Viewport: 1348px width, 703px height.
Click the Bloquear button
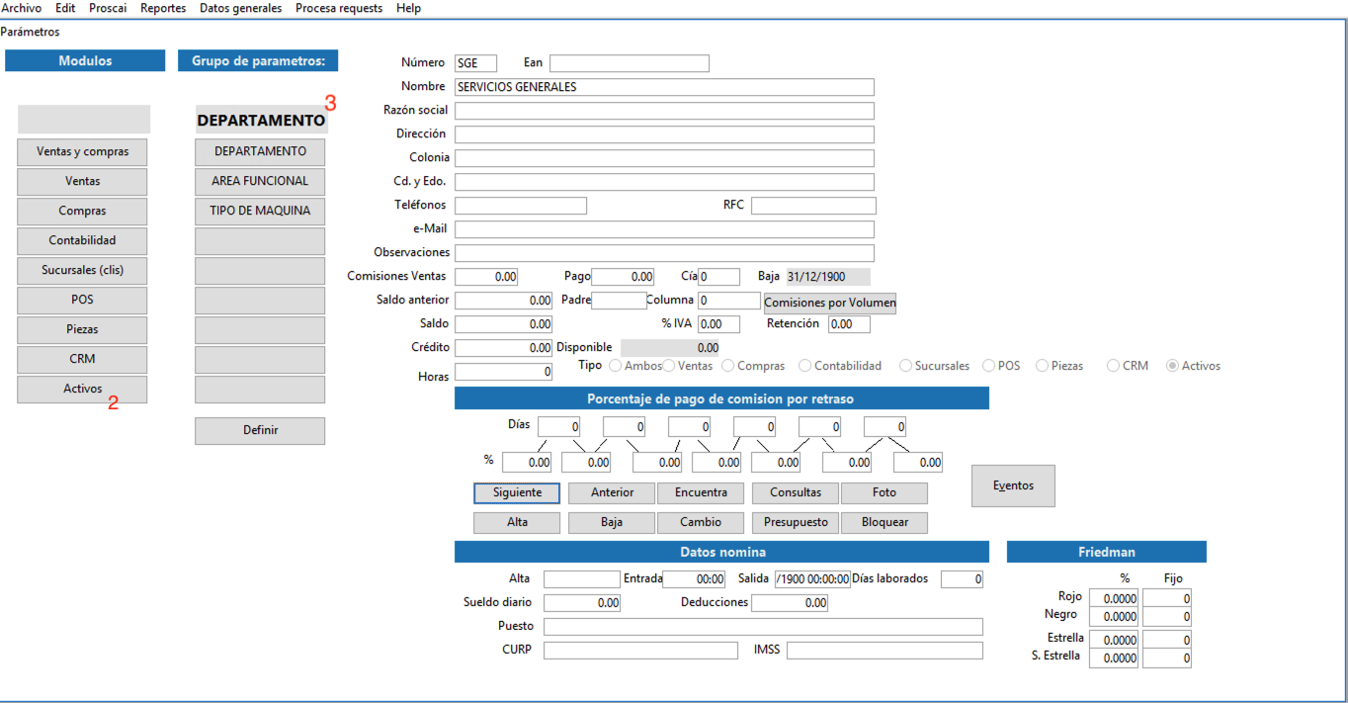click(x=885, y=522)
